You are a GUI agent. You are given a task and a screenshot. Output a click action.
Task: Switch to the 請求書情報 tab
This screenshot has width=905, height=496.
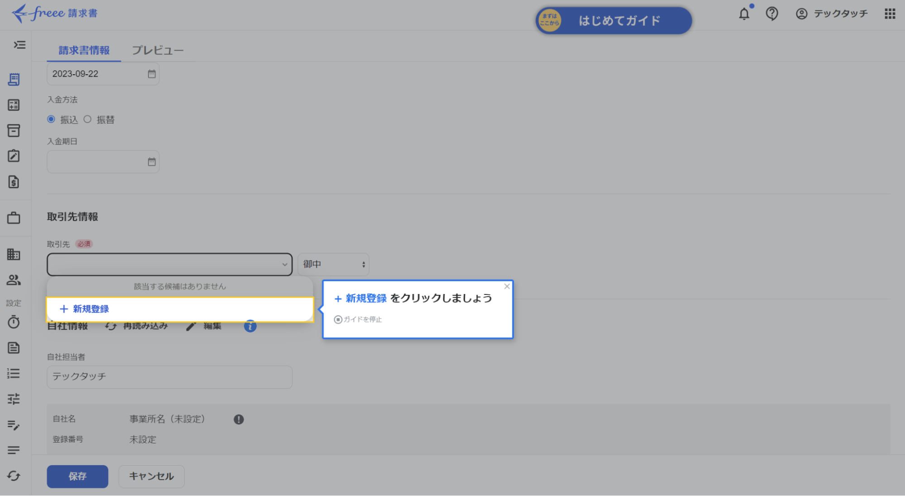click(83, 50)
